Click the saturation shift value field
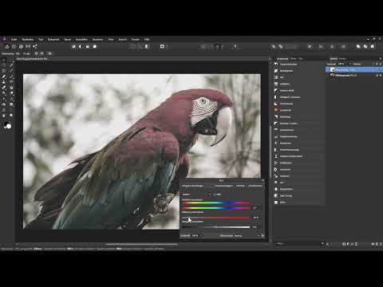This screenshot has height=287, width=383. click(255, 218)
